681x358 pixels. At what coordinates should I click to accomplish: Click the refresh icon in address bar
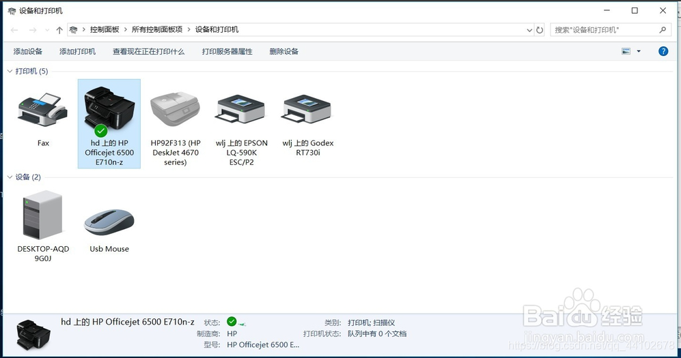point(540,30)
